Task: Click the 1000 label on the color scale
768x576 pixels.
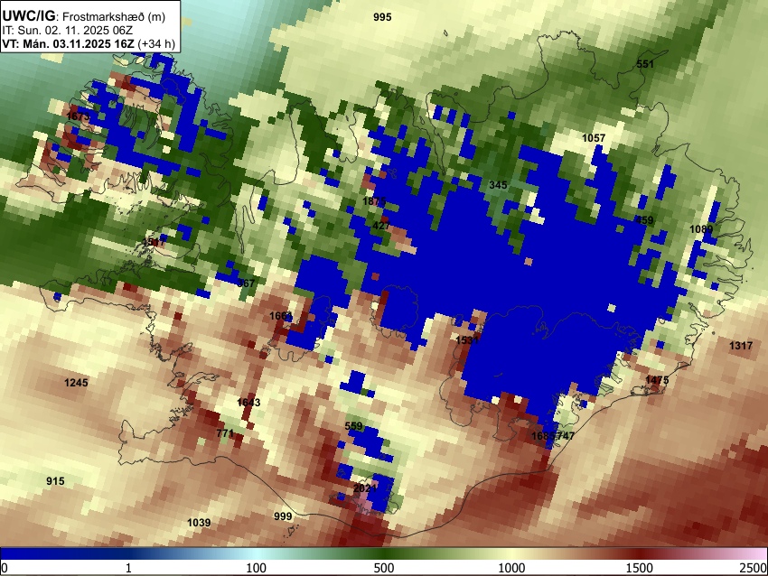Action: (x=511, y=568)
